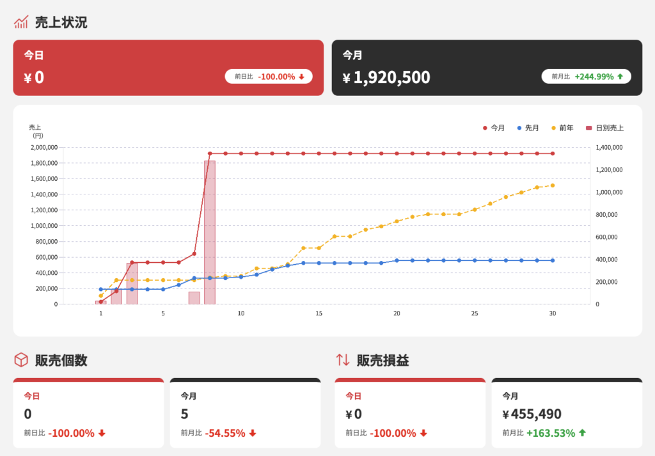655x456 pixels.
Task: Click the down arrow in today's 前日比 badge
Action: click(301, 77)
